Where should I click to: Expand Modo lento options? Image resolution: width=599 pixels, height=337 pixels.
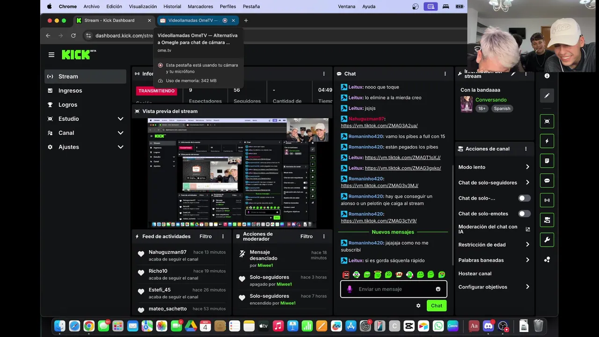coord(527,167)
